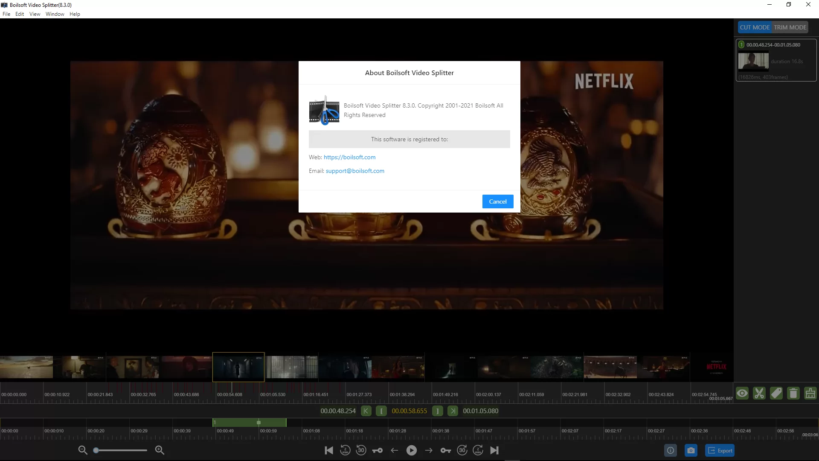Jump to the first frame of the video
This screenshot has width=819, height=461.
(x=329, y=450)
